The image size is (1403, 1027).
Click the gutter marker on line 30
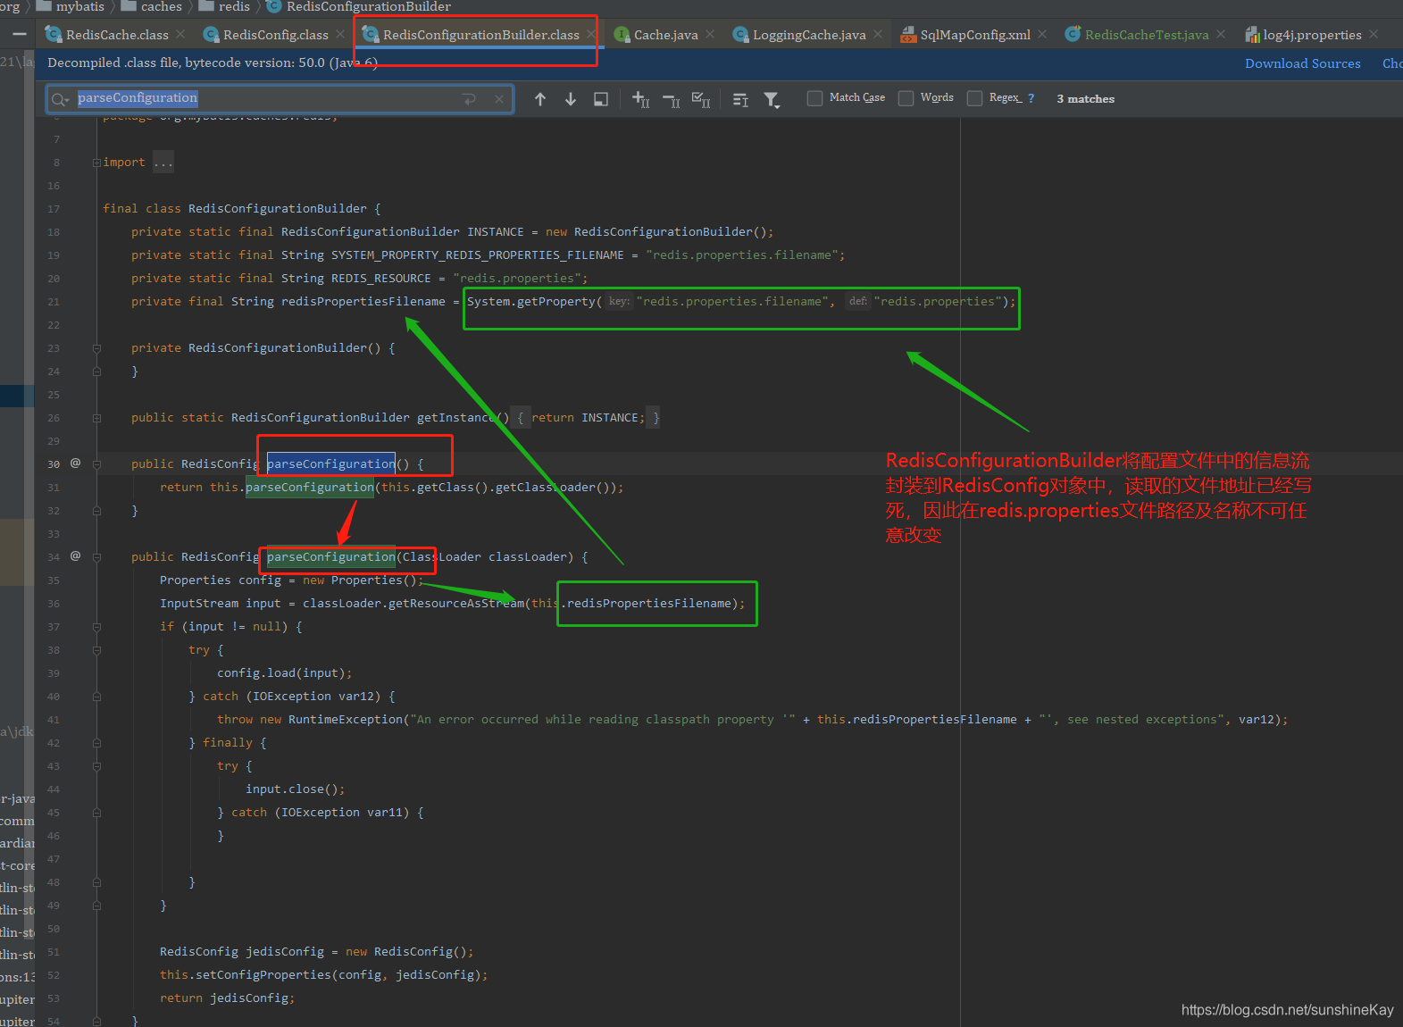click(x=75, y=463)
